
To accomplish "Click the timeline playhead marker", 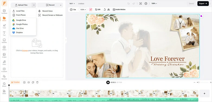I will (9, 85).
